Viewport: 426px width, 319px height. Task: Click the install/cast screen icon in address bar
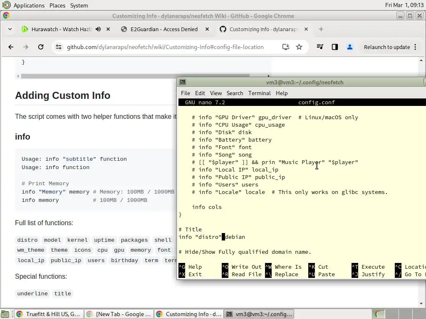click(285, 47)
